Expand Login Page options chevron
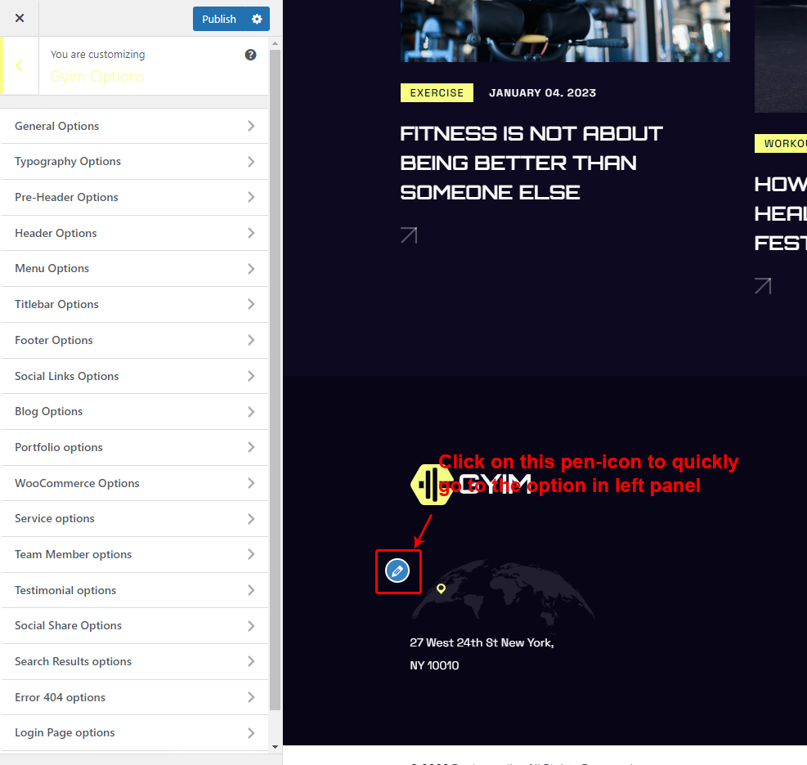 [x=251, y=733]
